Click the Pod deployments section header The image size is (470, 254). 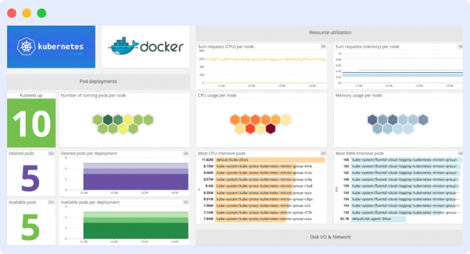coord(98,81)
